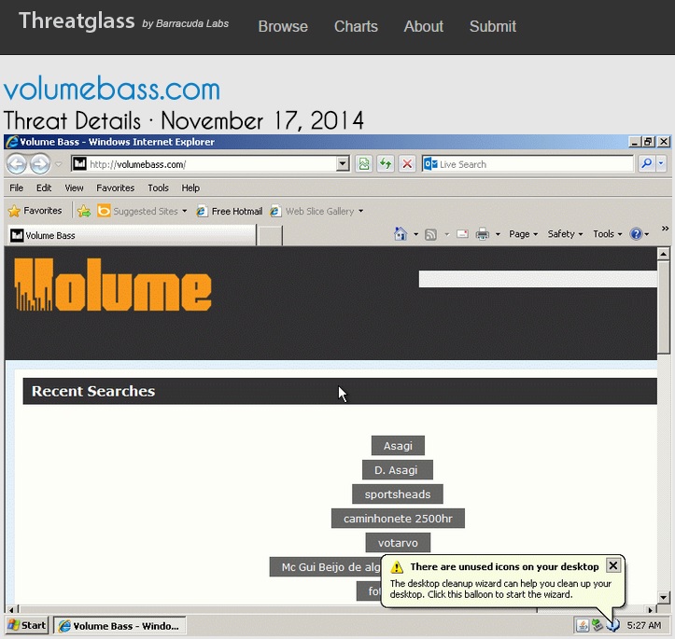Image resolution: width=675 pixels, height=639 pixels.
Task: Open About in Threatglass nav
Action: 424,26
